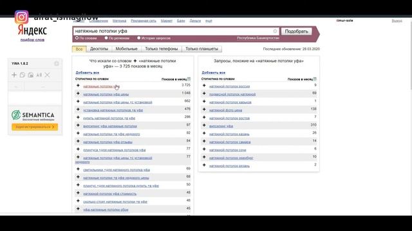Clear the search field with its X icon
The image size is (412, 231).
[x=275, y=31]
